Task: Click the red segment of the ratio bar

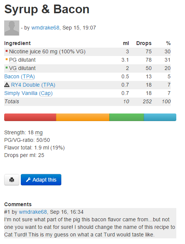Action: click(30, 117)
